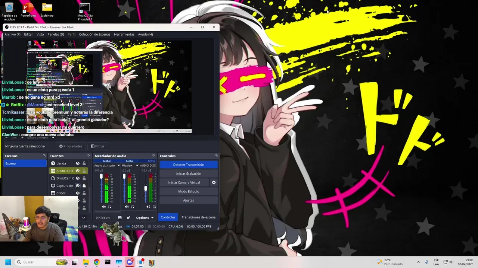The image size is (478, 268).
Task: Click the Mic/Aux volume fader
Action: 124,176
